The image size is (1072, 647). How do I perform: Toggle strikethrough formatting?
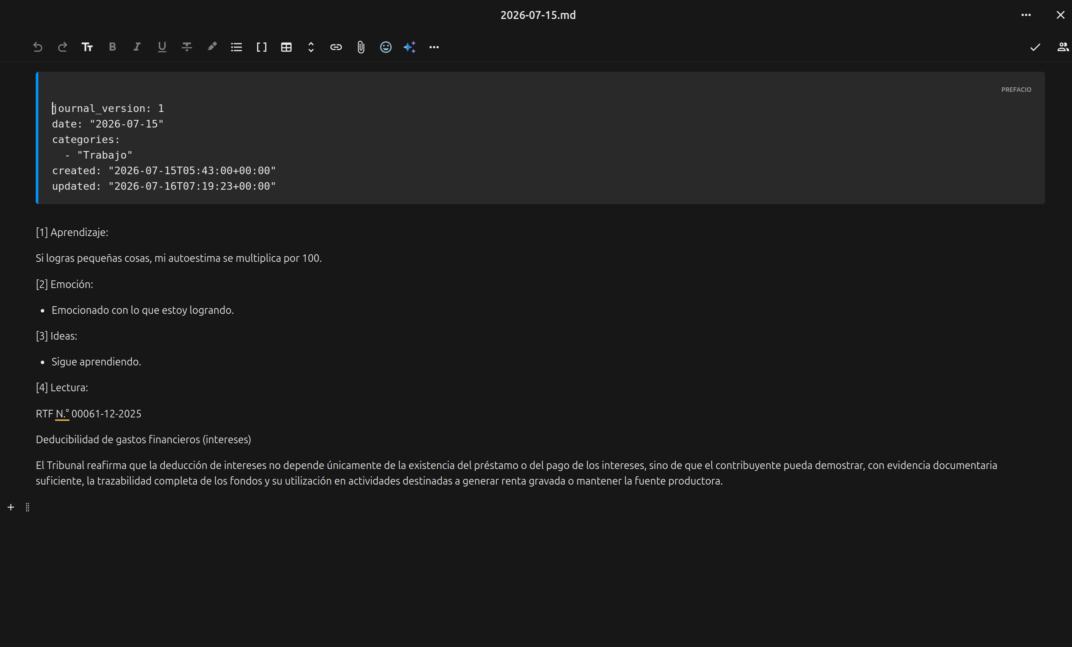[x=187, y=47]
